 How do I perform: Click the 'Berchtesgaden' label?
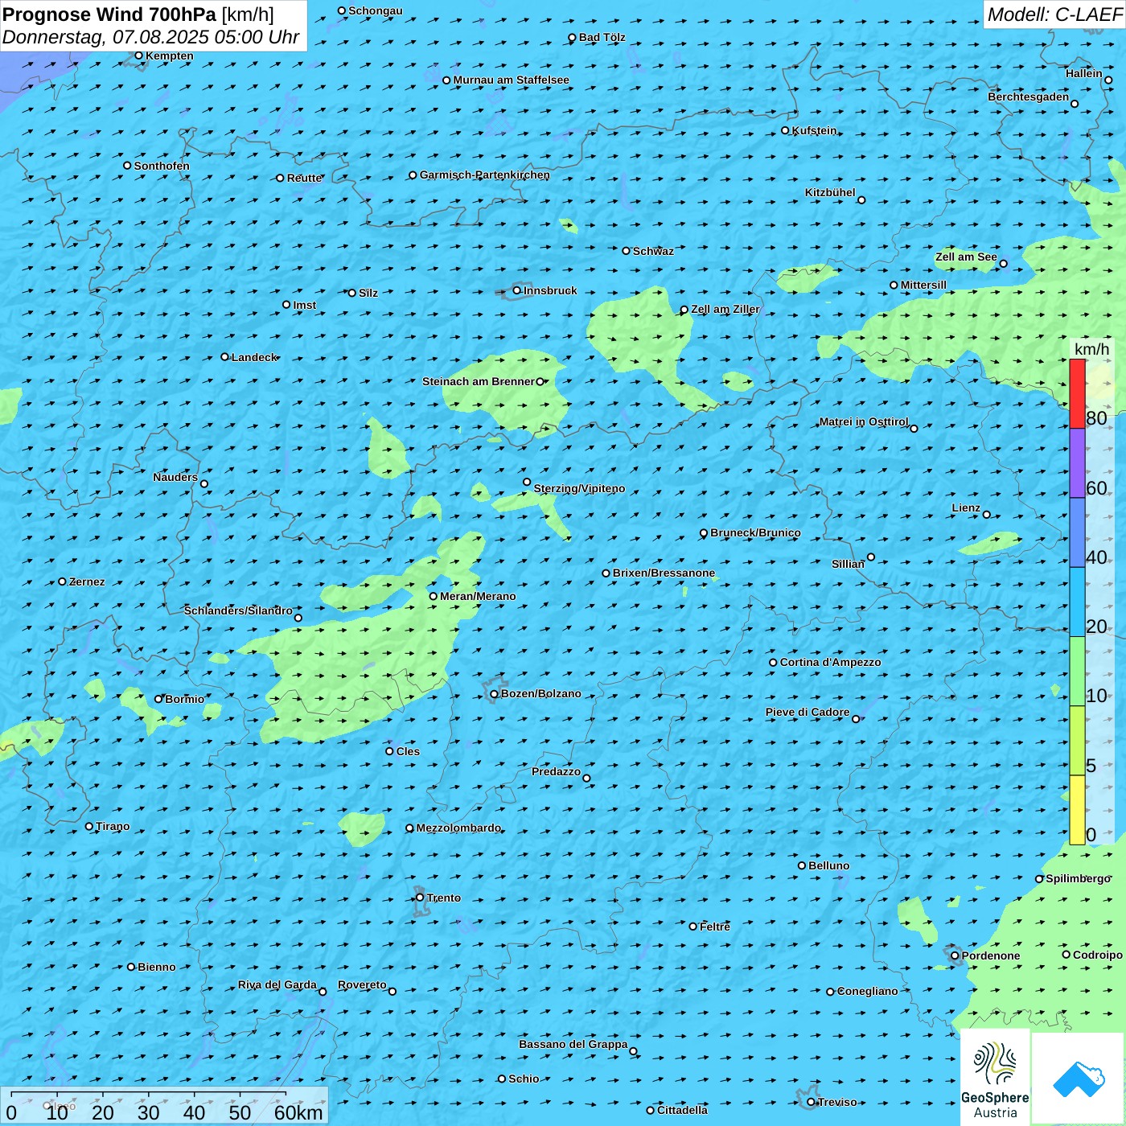[x=1029, y=97]
